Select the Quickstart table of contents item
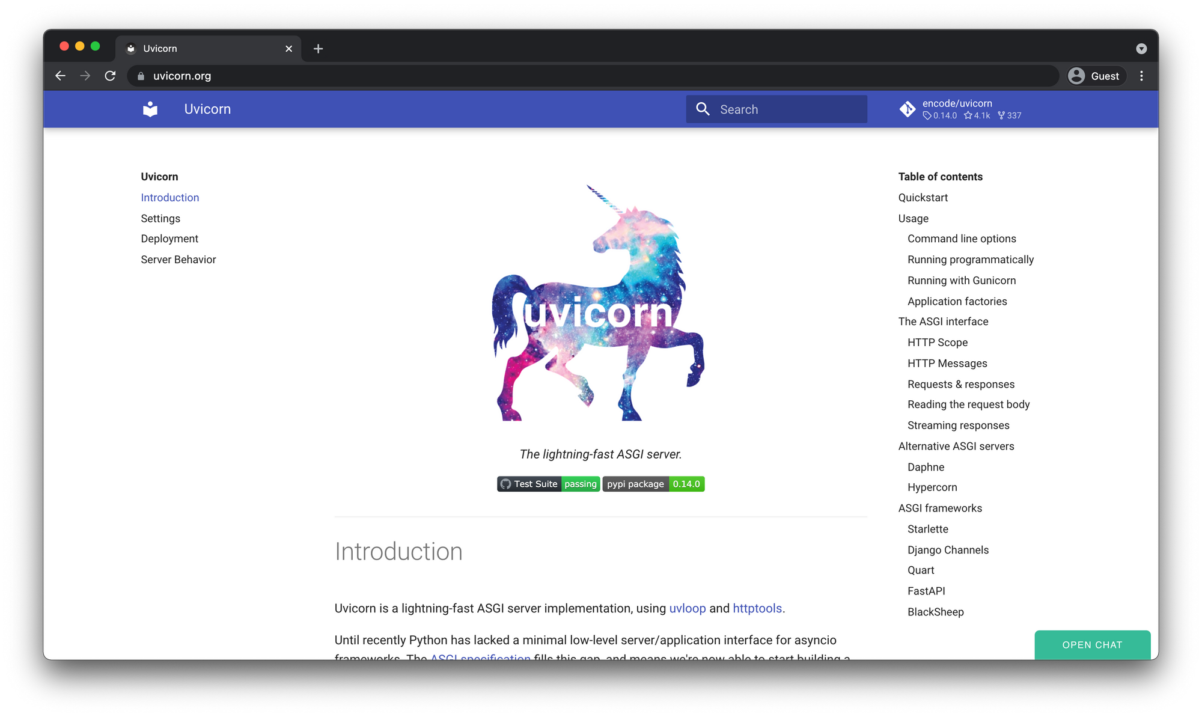 coord(923,197)
